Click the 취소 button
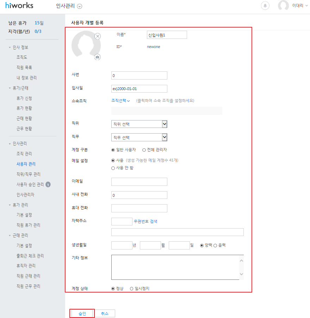 point(105,313)
